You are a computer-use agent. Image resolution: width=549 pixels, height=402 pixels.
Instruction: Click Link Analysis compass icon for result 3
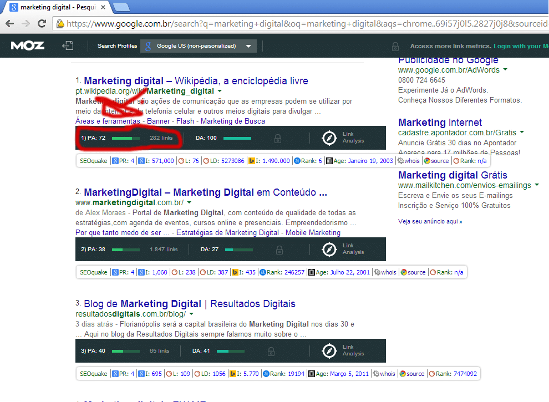click(329, 351)
